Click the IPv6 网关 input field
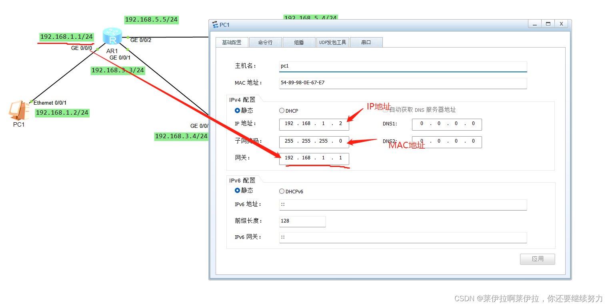 point(403,237)
